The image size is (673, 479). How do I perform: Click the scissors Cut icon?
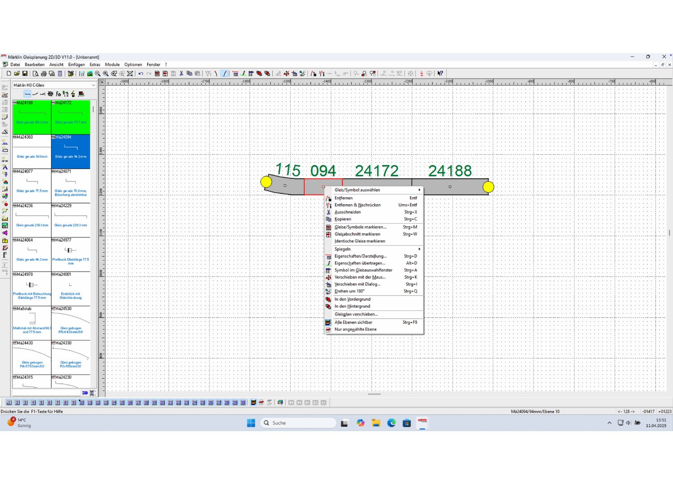point(181,73)
